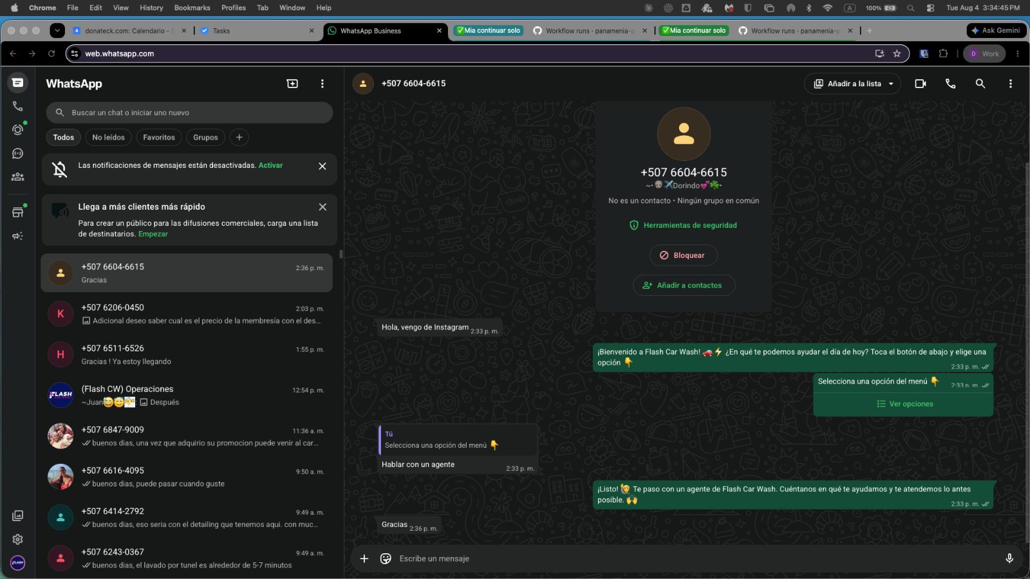Switch to the donateck.com Calendario tab
The height and width of the screenshot is (579, 1030).
pyautogui.click(x=130, y=30)
